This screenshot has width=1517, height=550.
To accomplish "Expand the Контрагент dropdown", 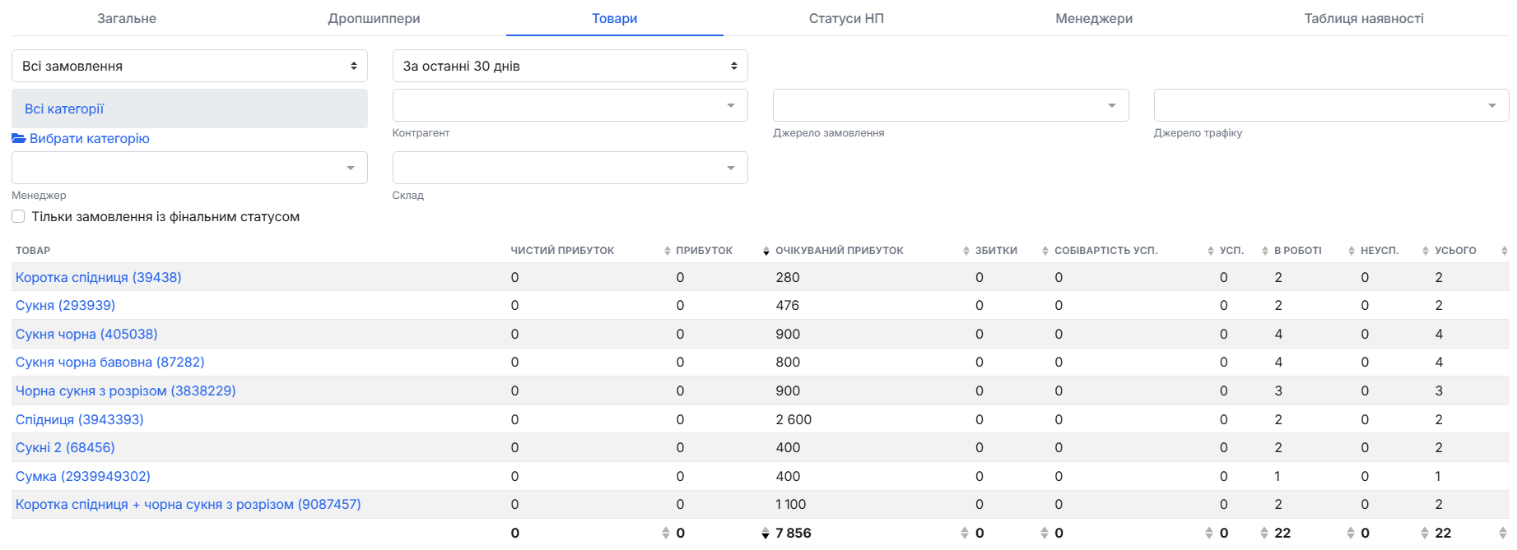I will (570, 105).
